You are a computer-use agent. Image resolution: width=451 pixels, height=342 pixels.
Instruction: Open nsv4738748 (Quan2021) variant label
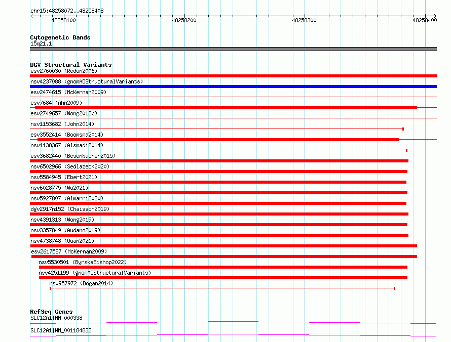pos(62,241)
